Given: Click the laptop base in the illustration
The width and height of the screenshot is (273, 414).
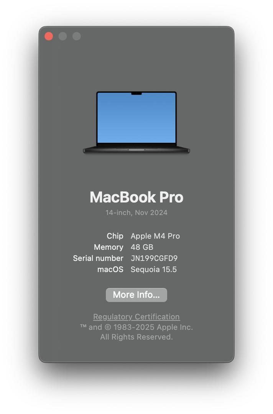Looking at the screenshot, I should pos(136,150).
